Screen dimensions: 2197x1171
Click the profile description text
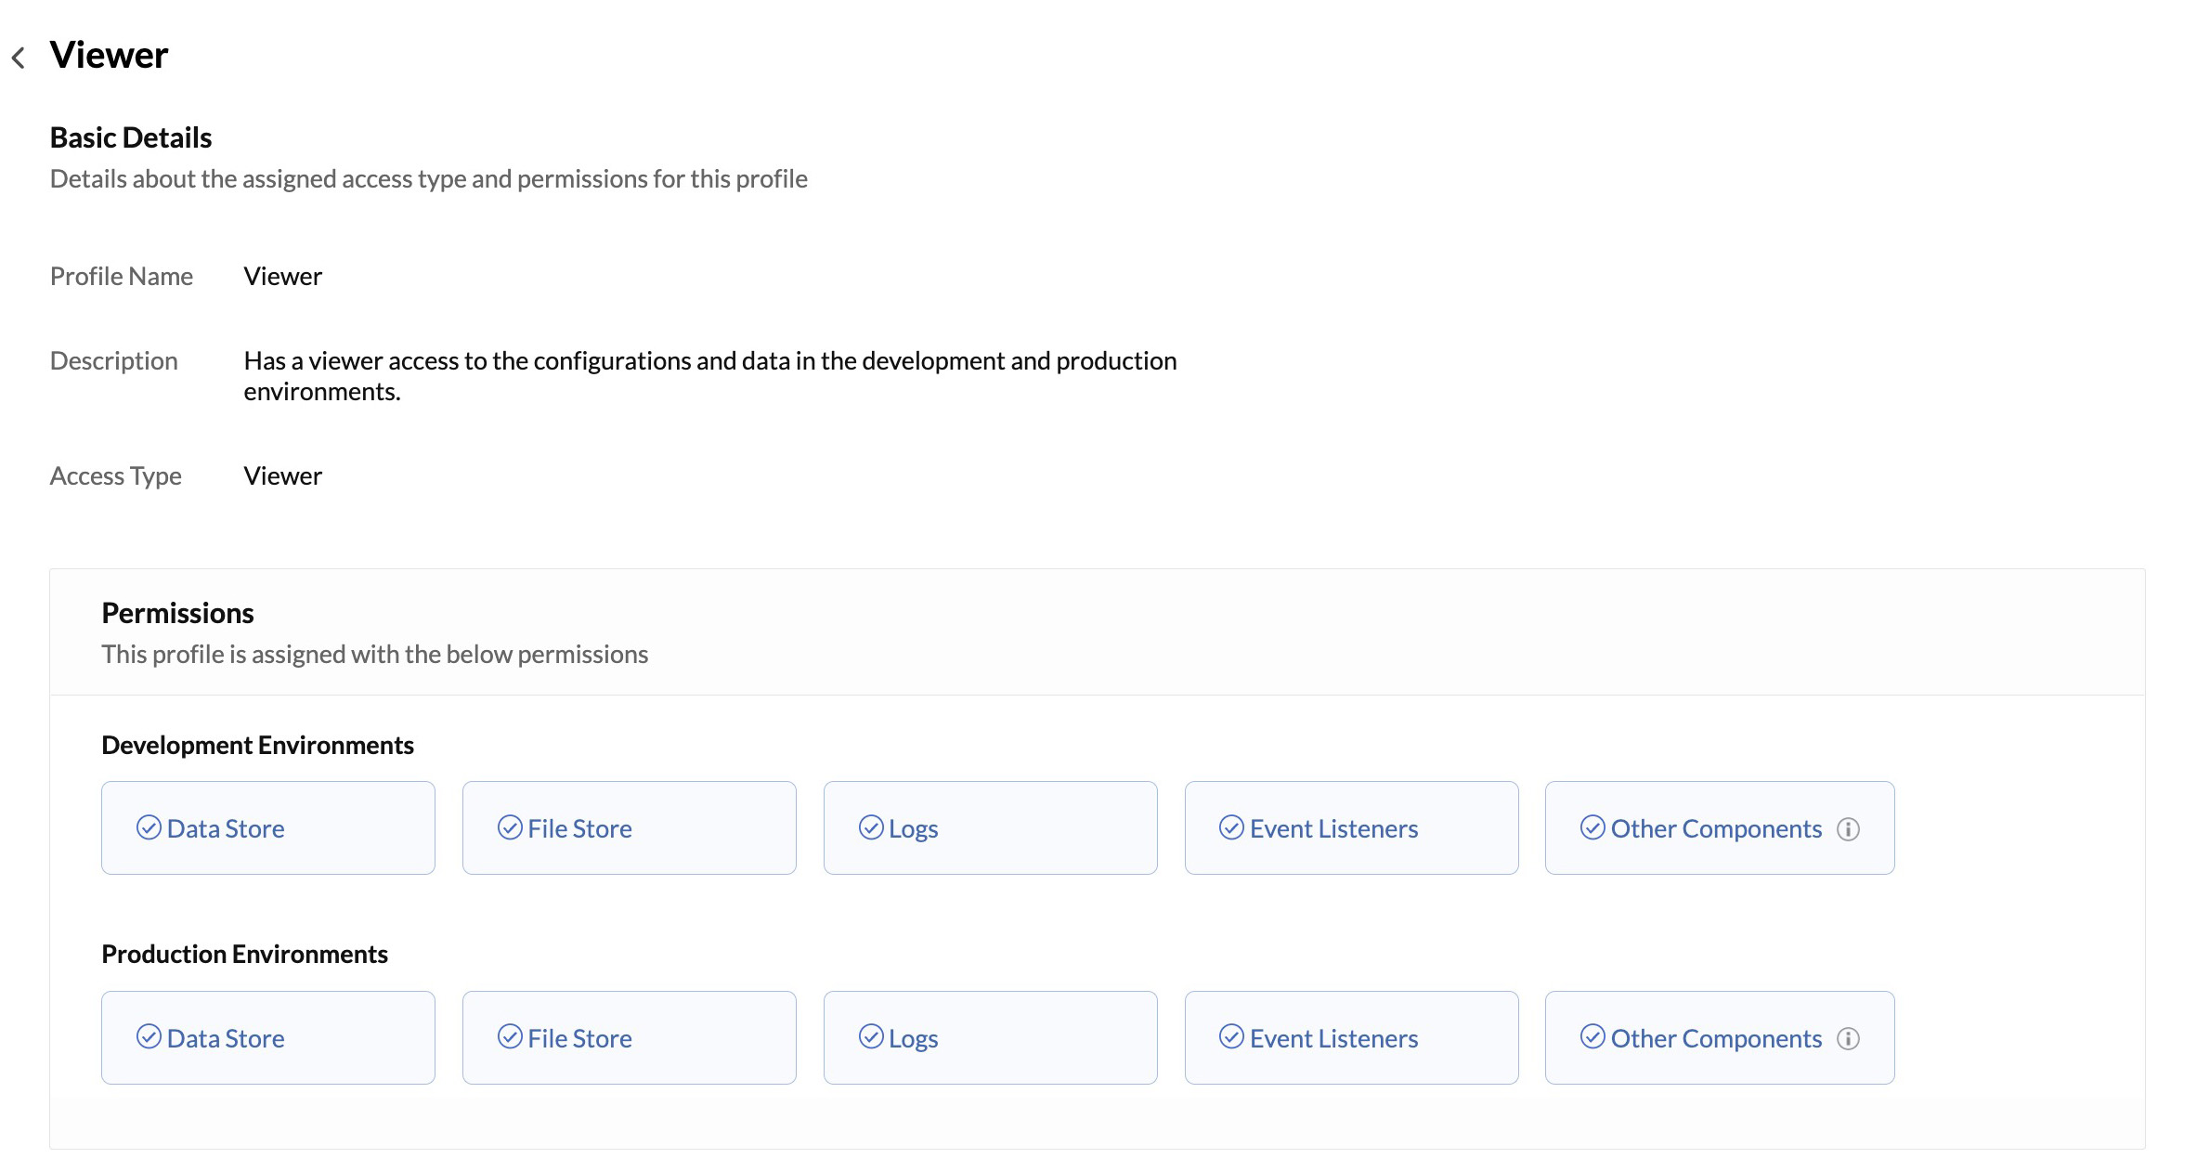coord(710,375)
